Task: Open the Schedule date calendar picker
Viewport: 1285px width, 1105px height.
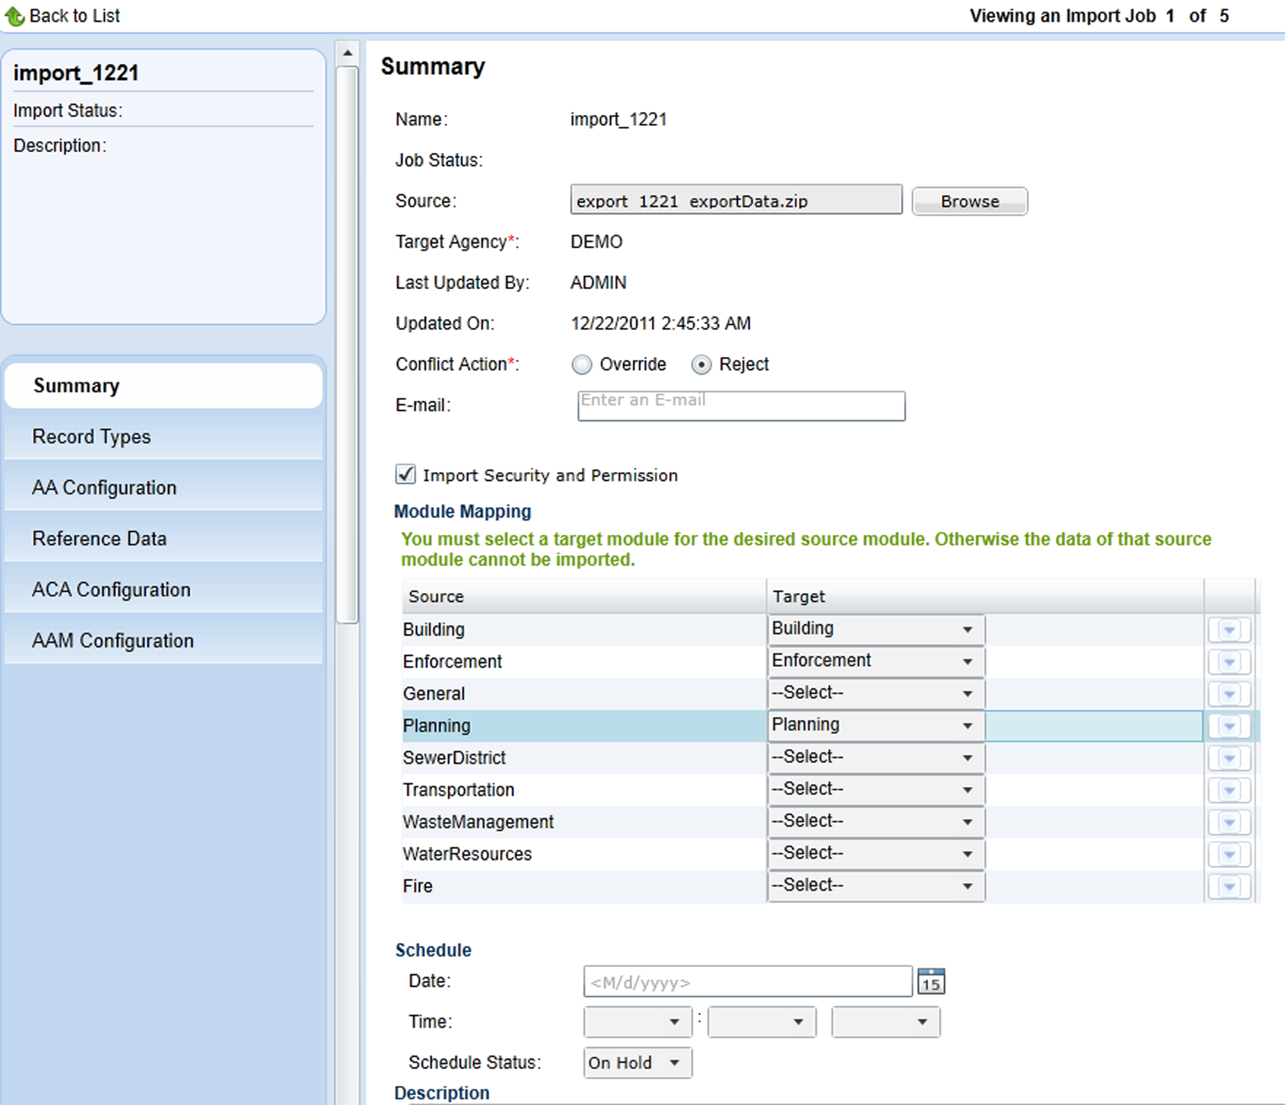Action: [930, 981]
